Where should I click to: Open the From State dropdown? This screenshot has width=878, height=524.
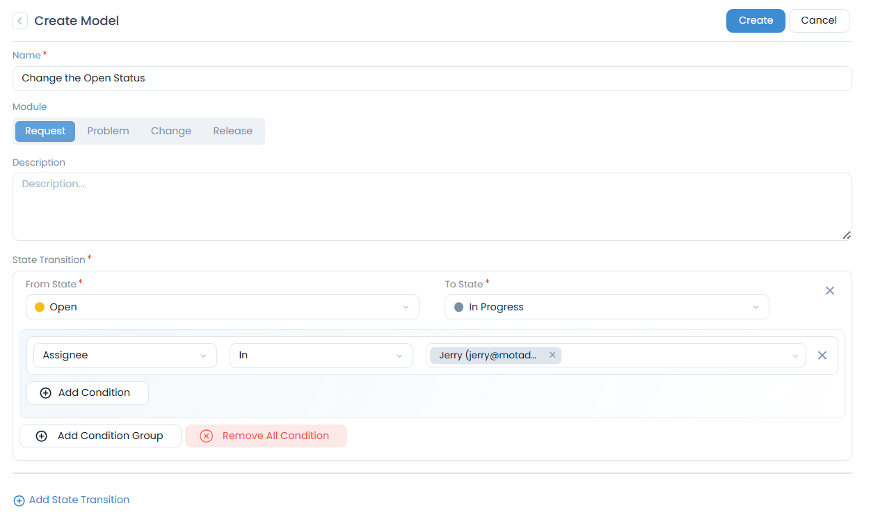223,307
